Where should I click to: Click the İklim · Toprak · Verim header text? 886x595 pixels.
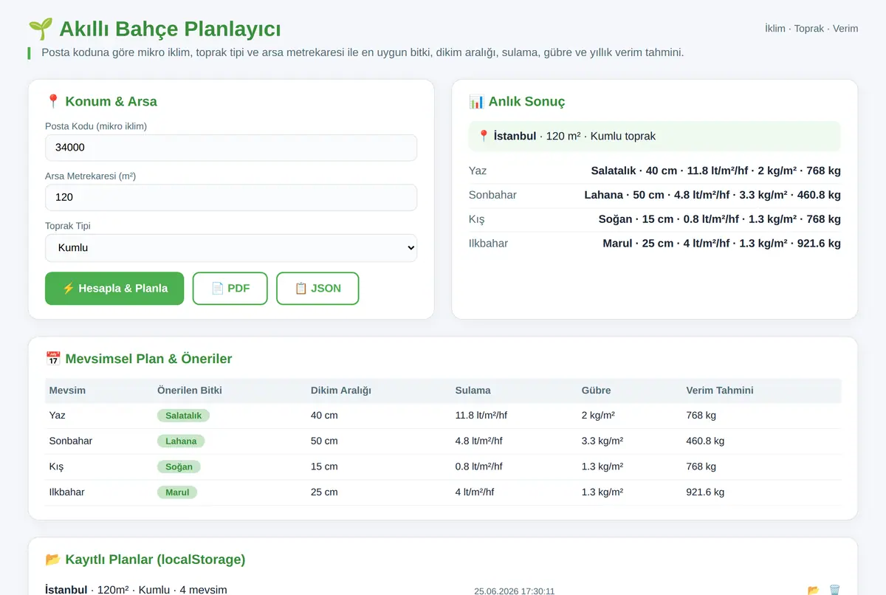pos(811,29)
